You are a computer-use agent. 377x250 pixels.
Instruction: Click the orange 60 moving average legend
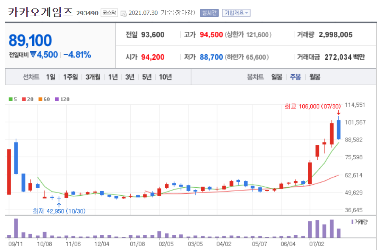[x=44, y=99]
